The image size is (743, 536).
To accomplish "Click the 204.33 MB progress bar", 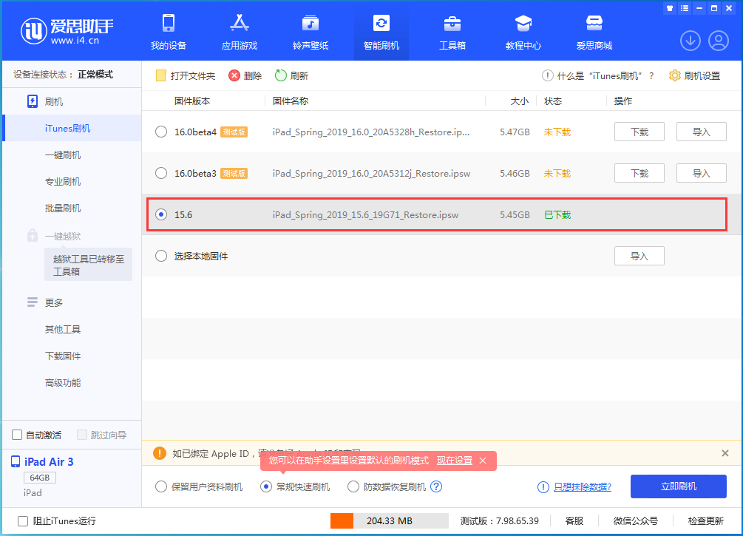I will click(390, 520).
